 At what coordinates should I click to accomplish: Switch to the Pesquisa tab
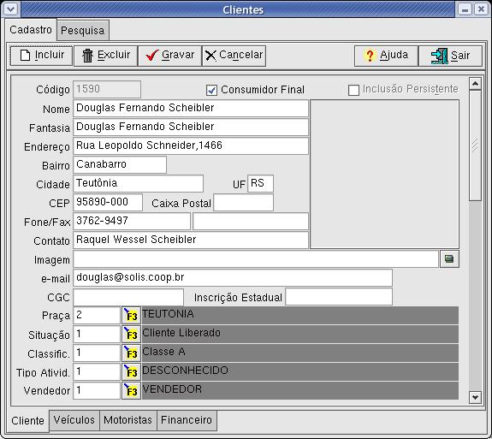pyautogui.click(x=83, y=31)
